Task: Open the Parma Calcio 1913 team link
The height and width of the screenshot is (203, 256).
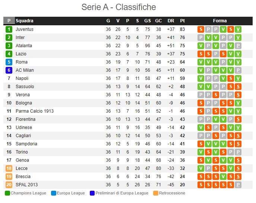Action: (35, 111)
